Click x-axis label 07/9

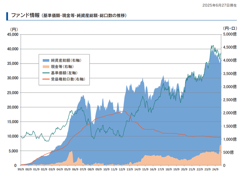[83, 169]
